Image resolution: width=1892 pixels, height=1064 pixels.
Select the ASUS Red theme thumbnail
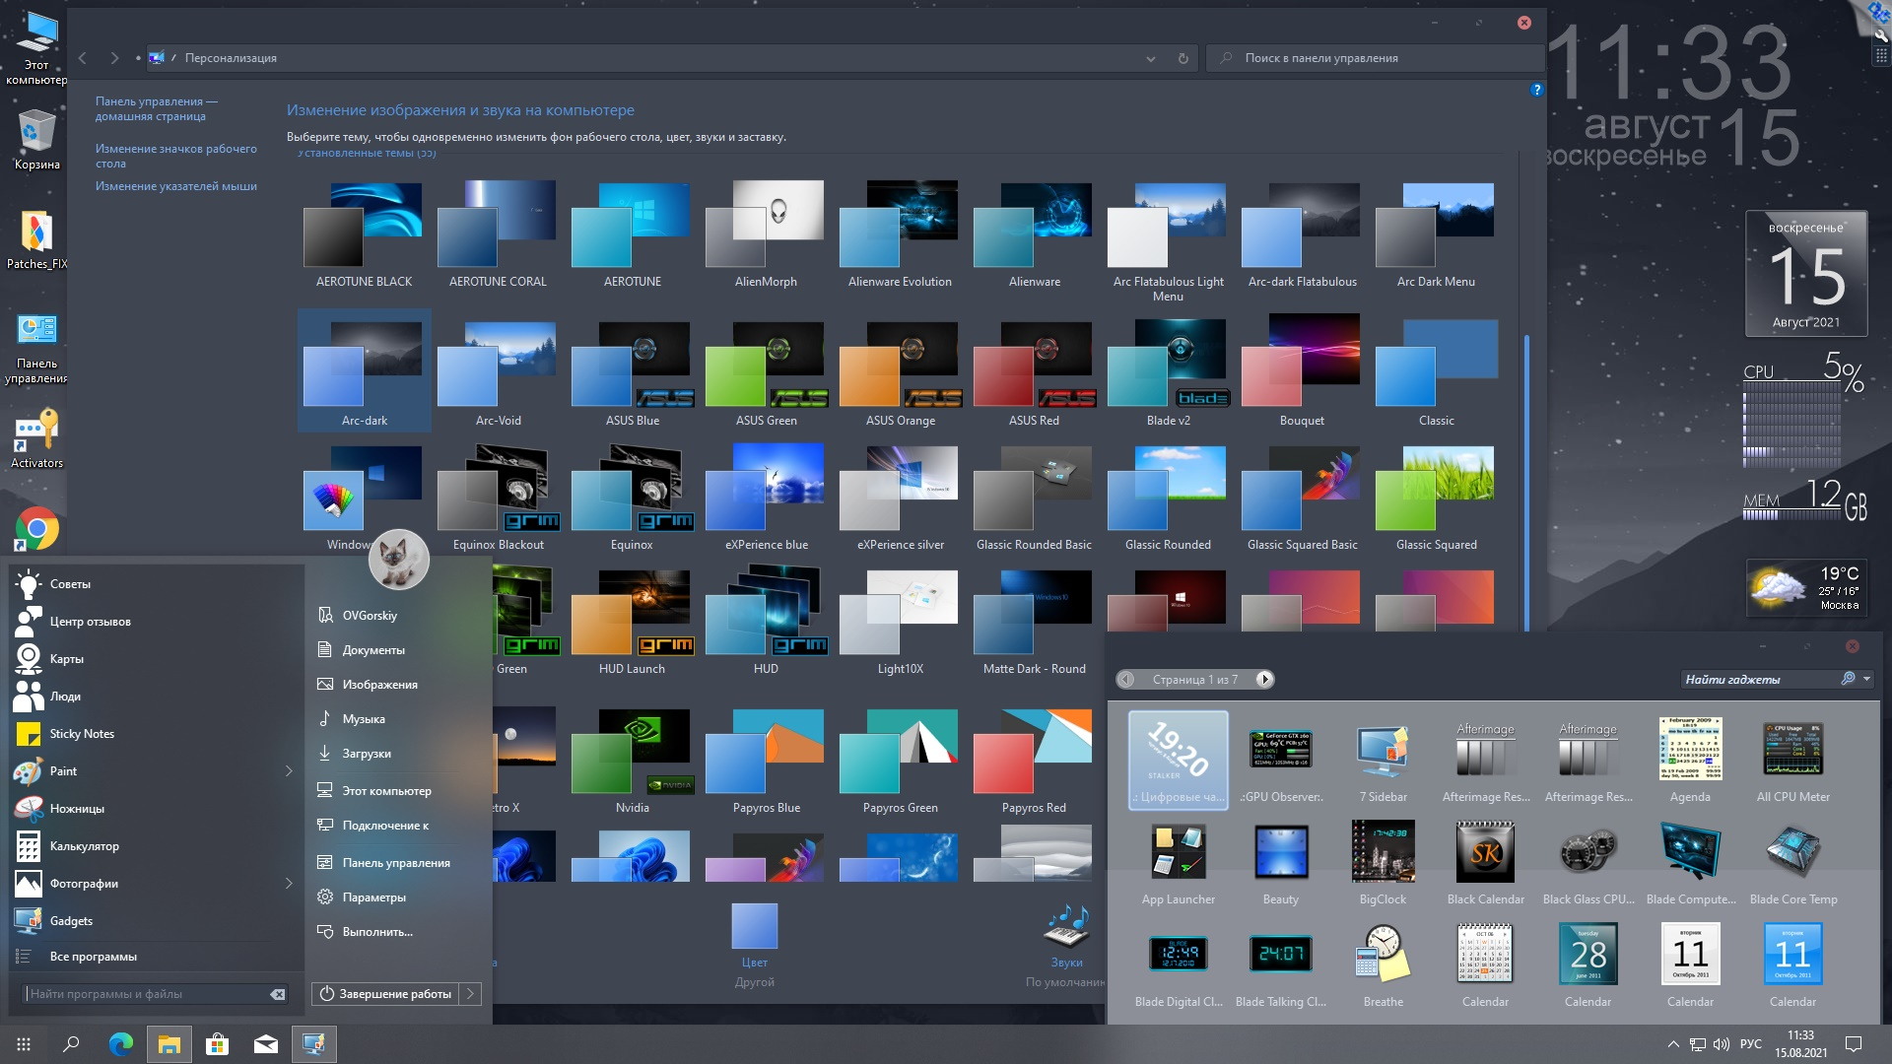coord(1034,365)
